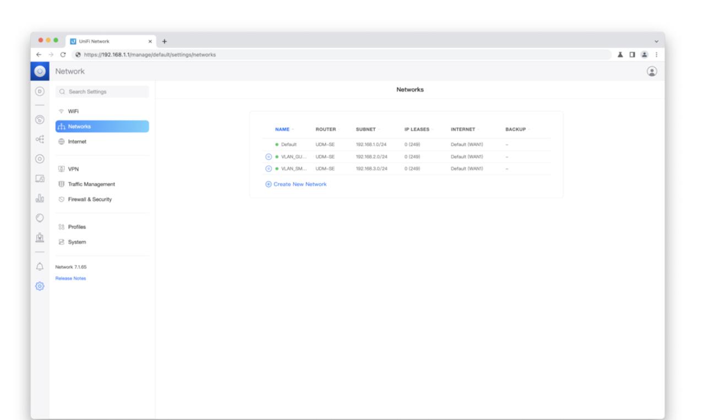Open the Release Notes link

click(x=71, y=278)
